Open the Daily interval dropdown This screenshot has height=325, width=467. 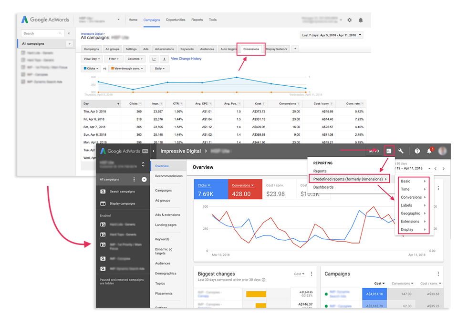[x=160, y=69]
